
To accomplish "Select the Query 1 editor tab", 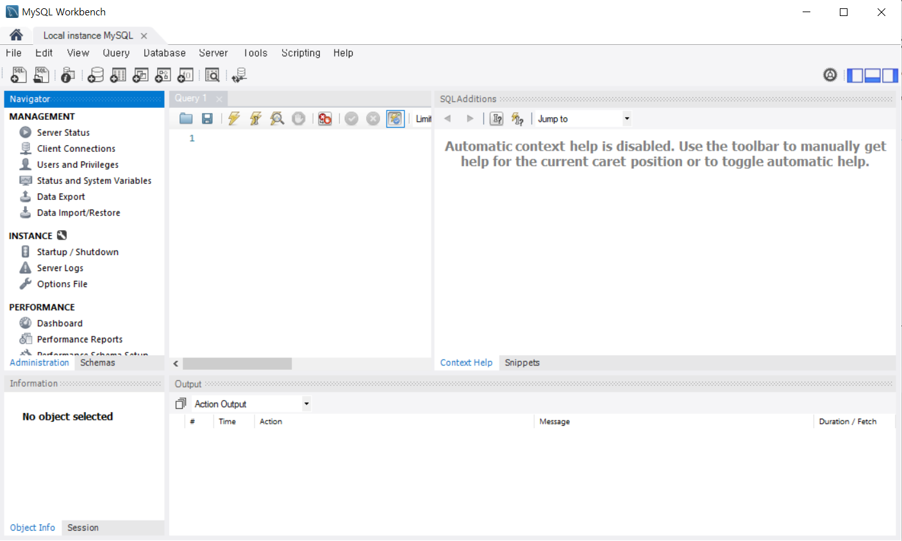I will click(x=190, y=98).
